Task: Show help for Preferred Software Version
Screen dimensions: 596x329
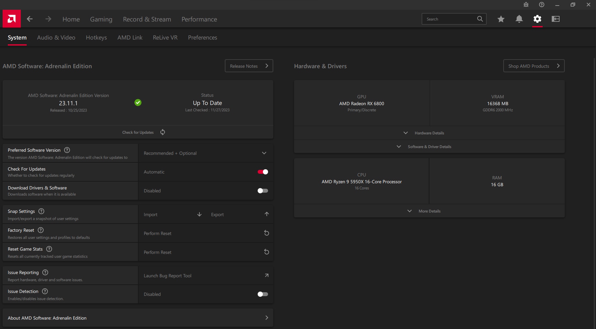Action: pos(67,150)
